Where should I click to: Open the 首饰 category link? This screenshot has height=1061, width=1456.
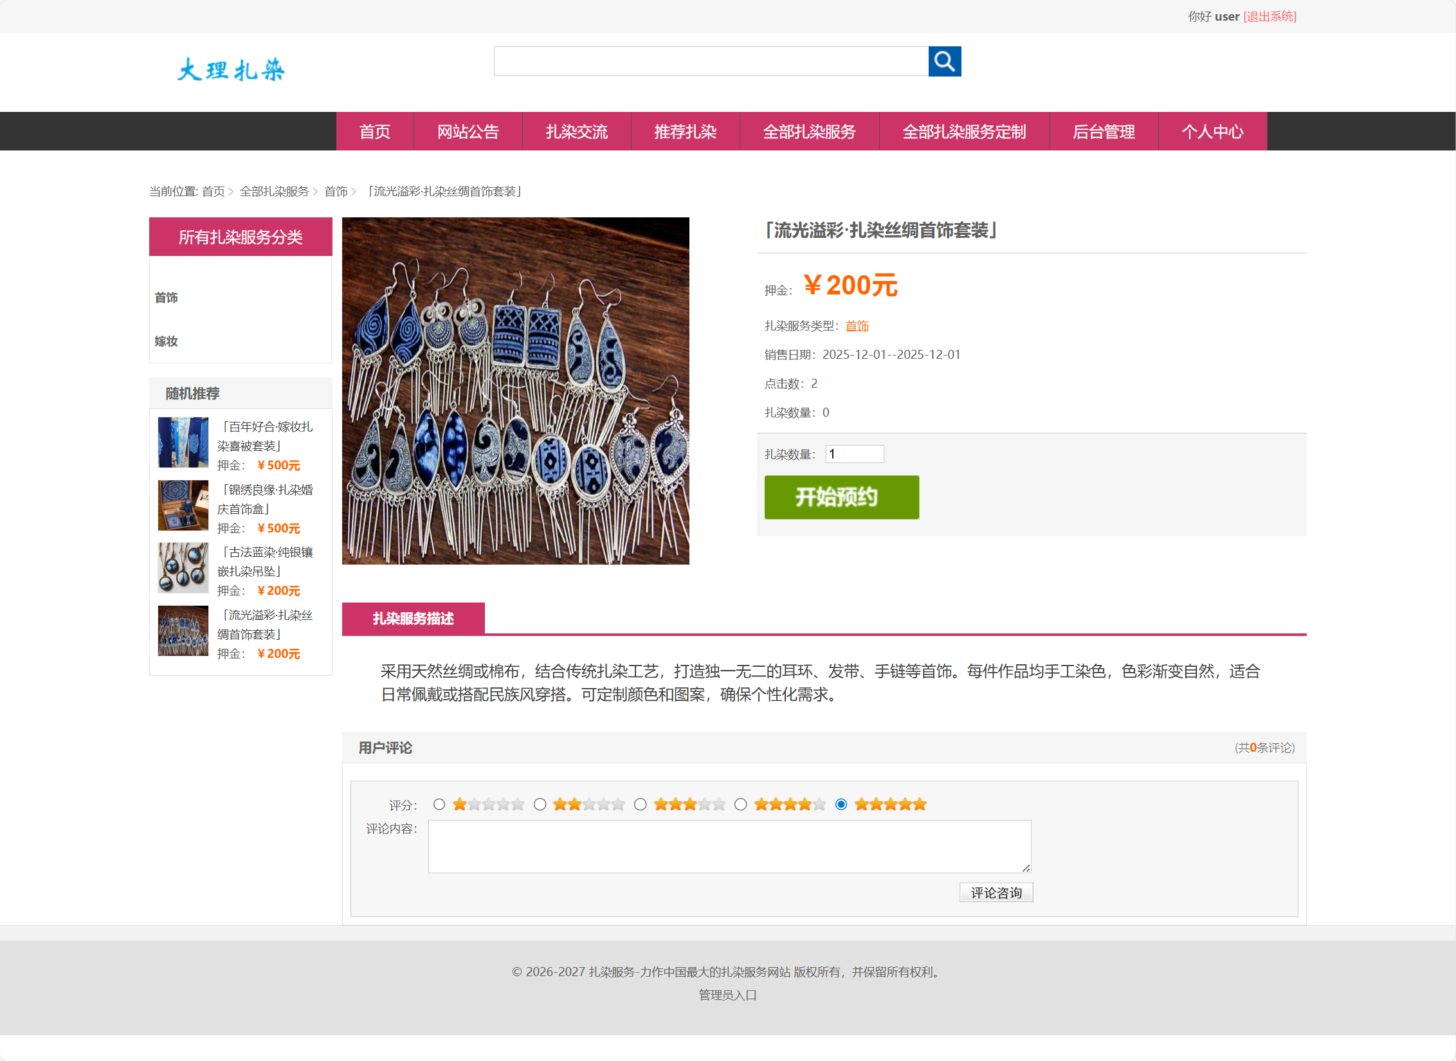(166, 297)
